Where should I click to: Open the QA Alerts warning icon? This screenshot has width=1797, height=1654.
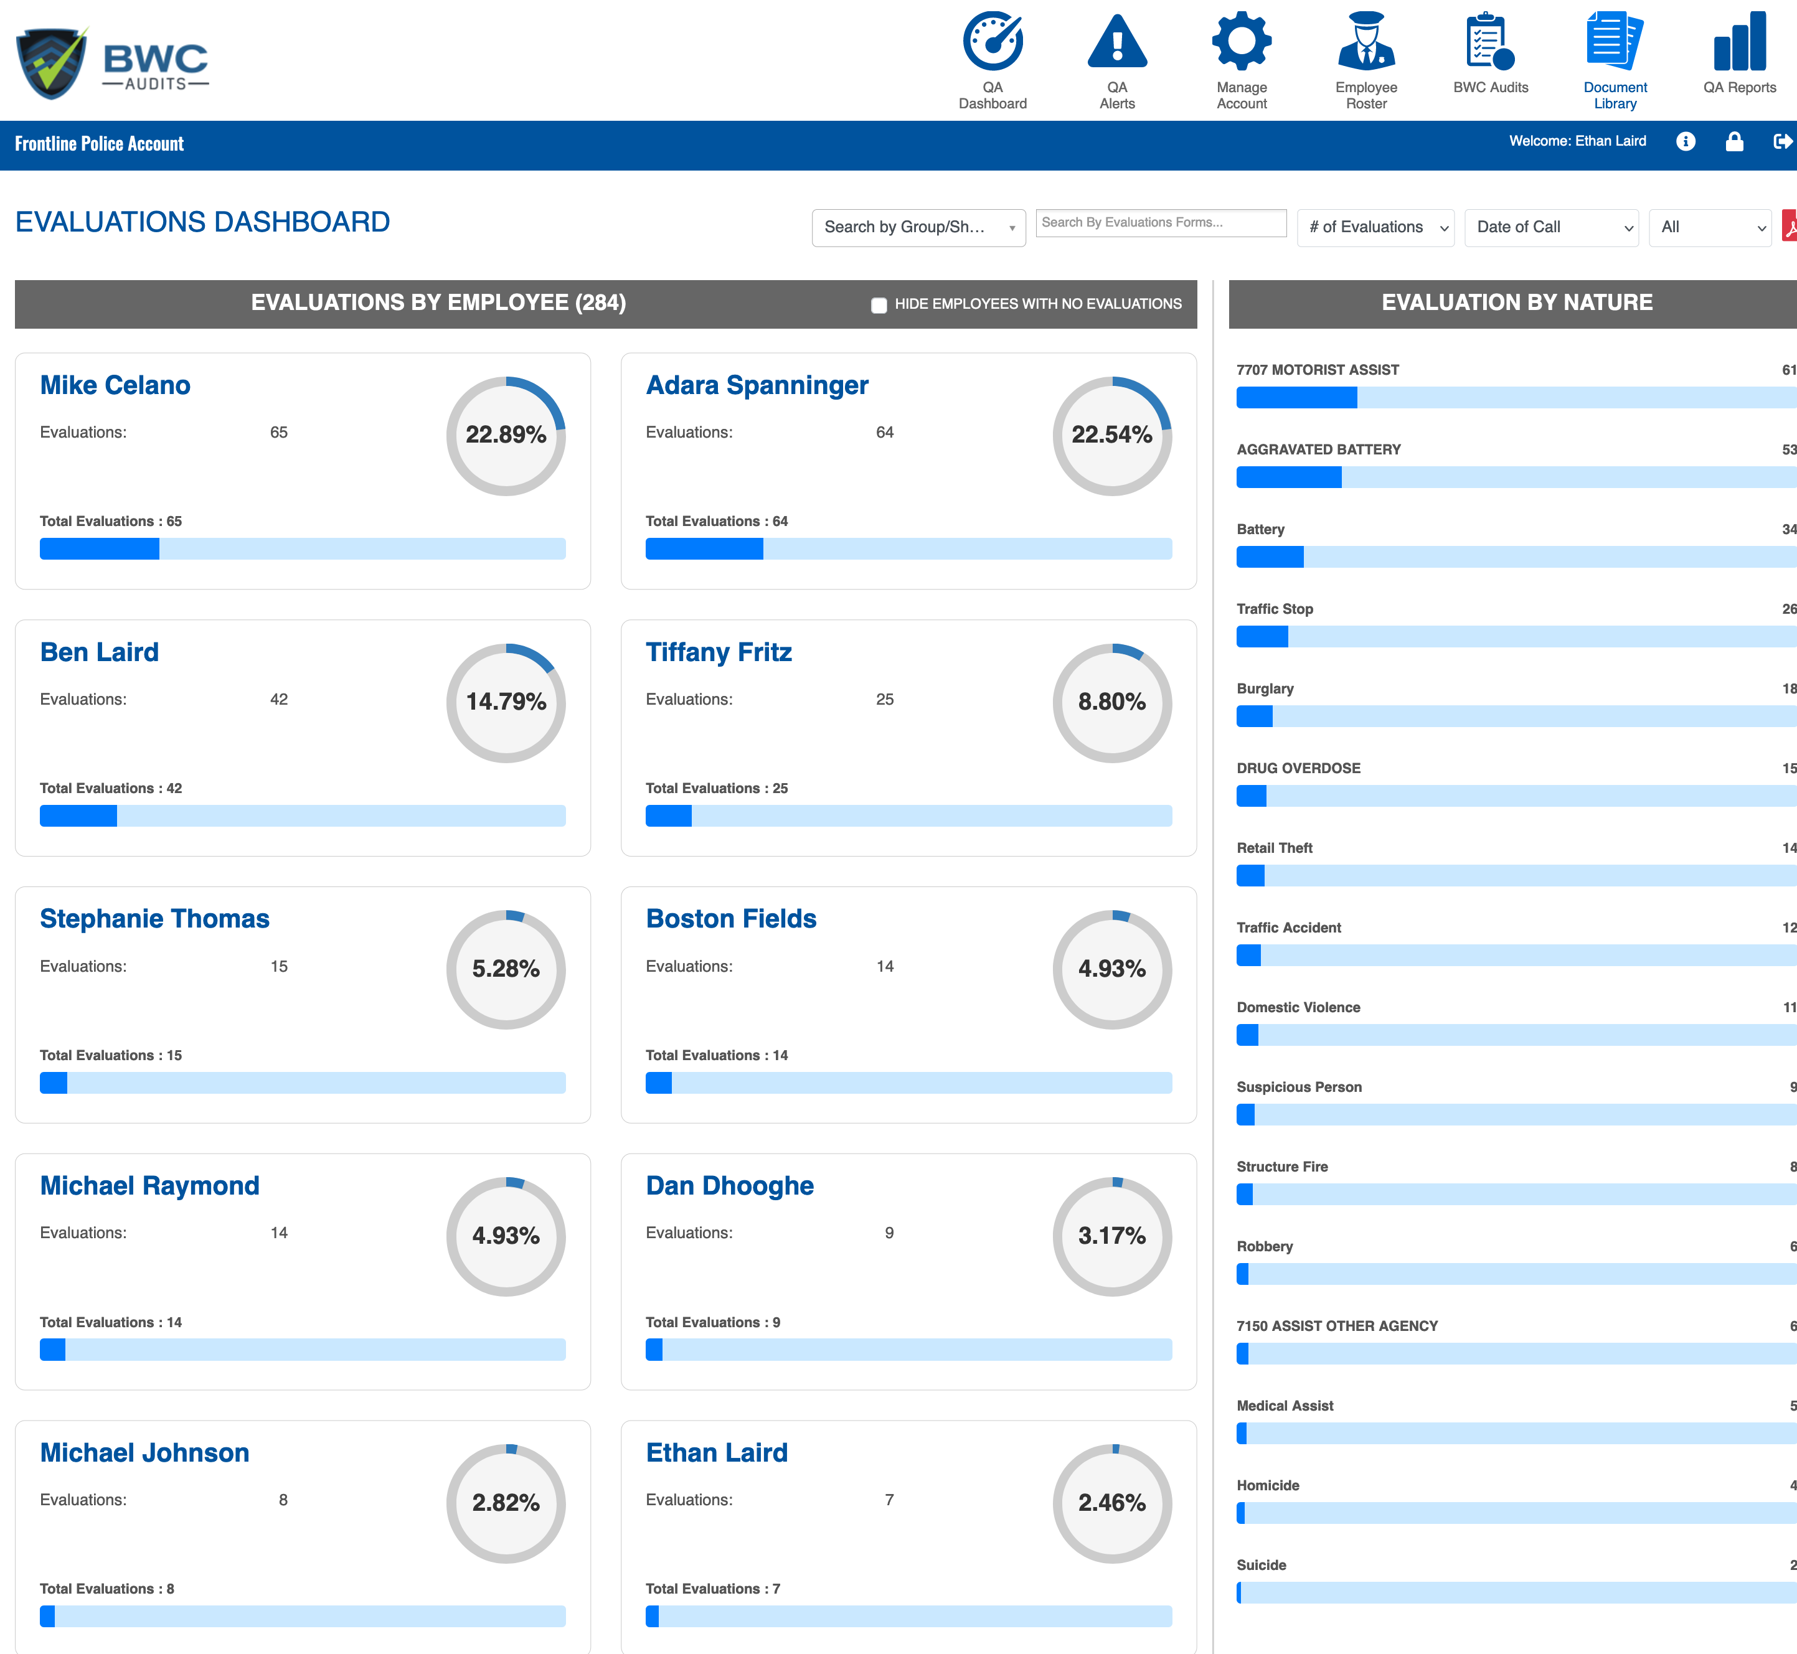tap(1116, 41)
